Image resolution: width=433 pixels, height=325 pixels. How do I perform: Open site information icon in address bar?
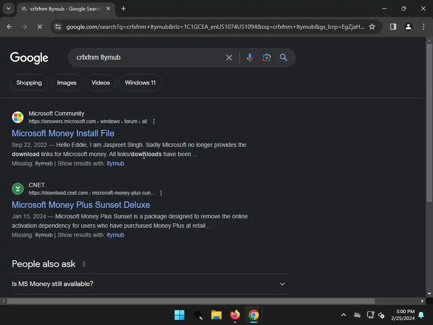(x=58, y=27)
